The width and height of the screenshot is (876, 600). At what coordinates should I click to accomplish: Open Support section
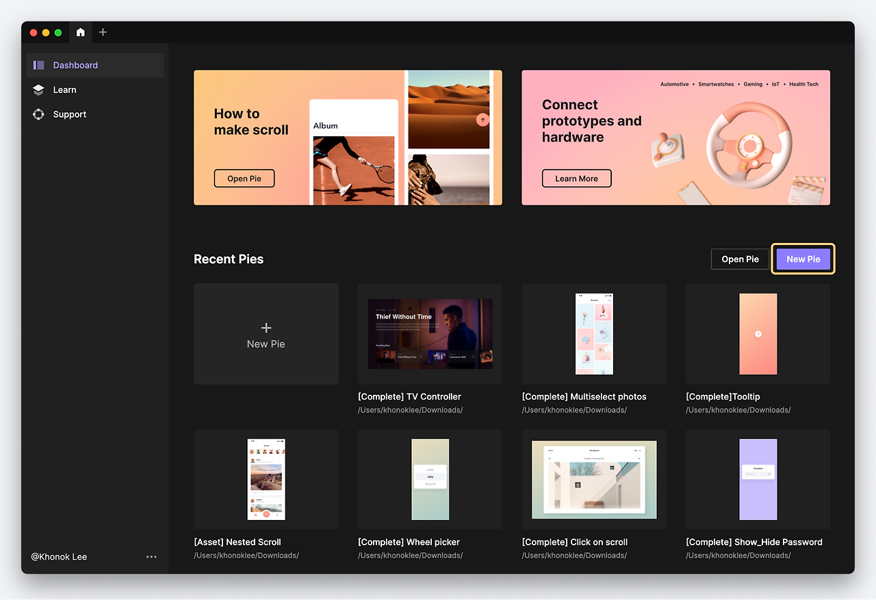[x=95, y=114]
